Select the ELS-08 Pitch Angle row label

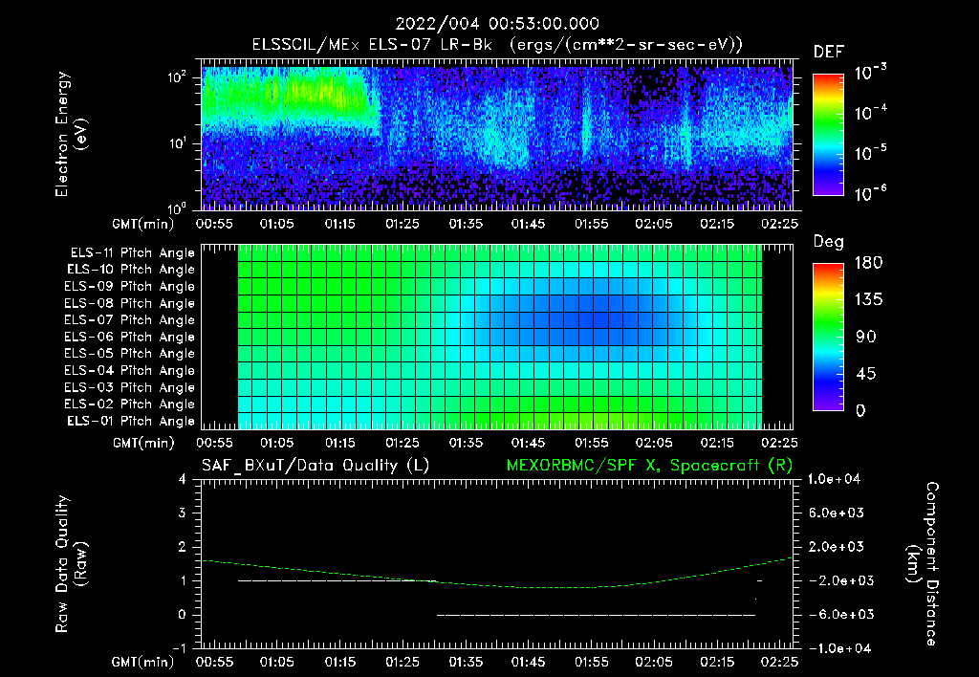click(130, 303)
